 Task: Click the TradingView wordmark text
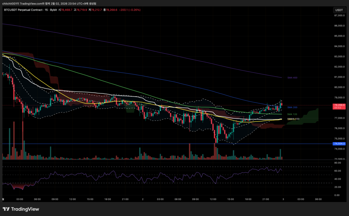26,209
